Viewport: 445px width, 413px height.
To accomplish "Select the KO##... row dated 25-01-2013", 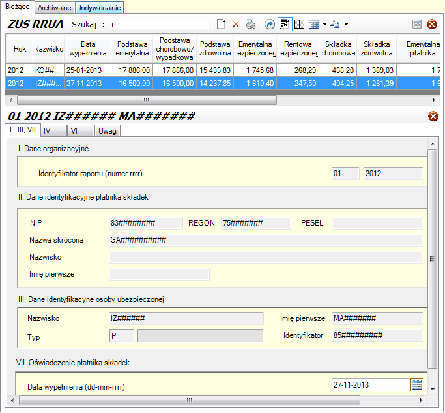I will [223, 70].
